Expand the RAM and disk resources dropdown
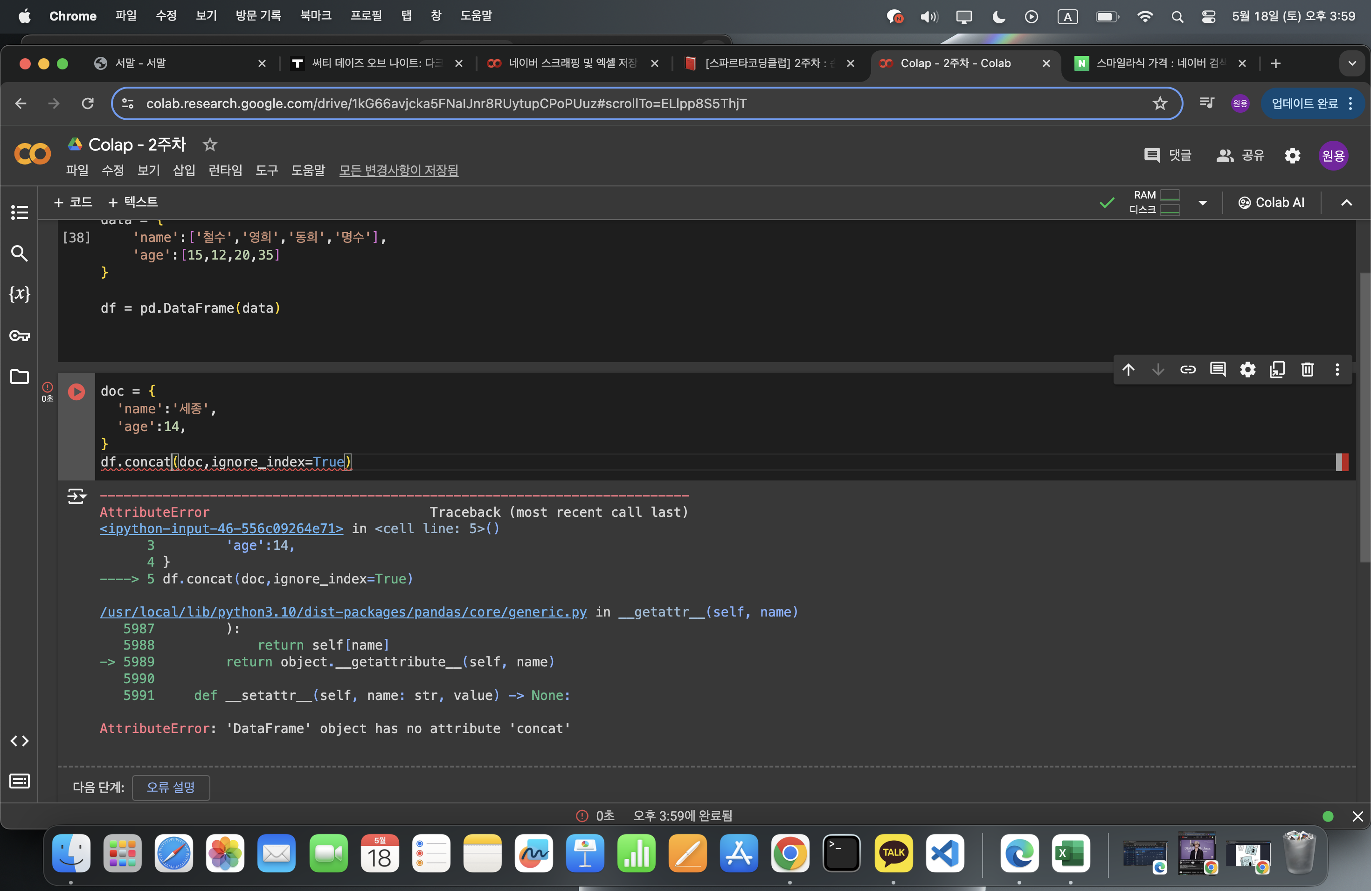The width and height of the screenshot is (1371, 891). 1202,203
